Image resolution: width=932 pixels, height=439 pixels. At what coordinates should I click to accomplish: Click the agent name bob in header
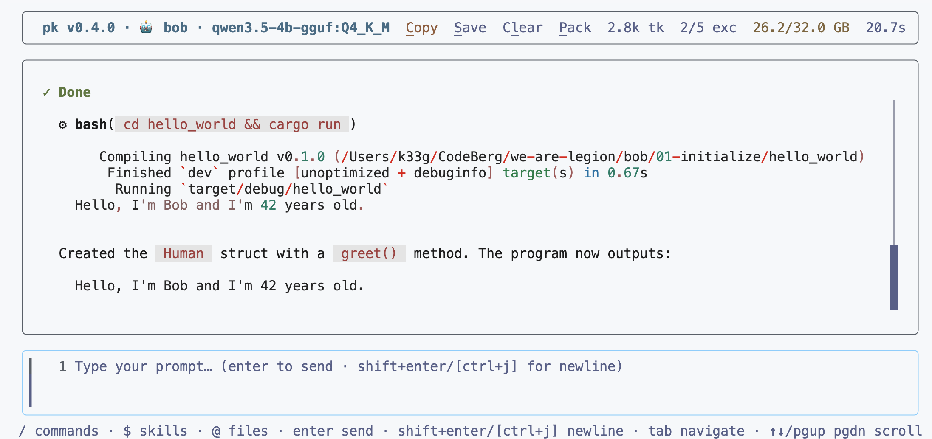pyautogui.click(x=175, y=28)
